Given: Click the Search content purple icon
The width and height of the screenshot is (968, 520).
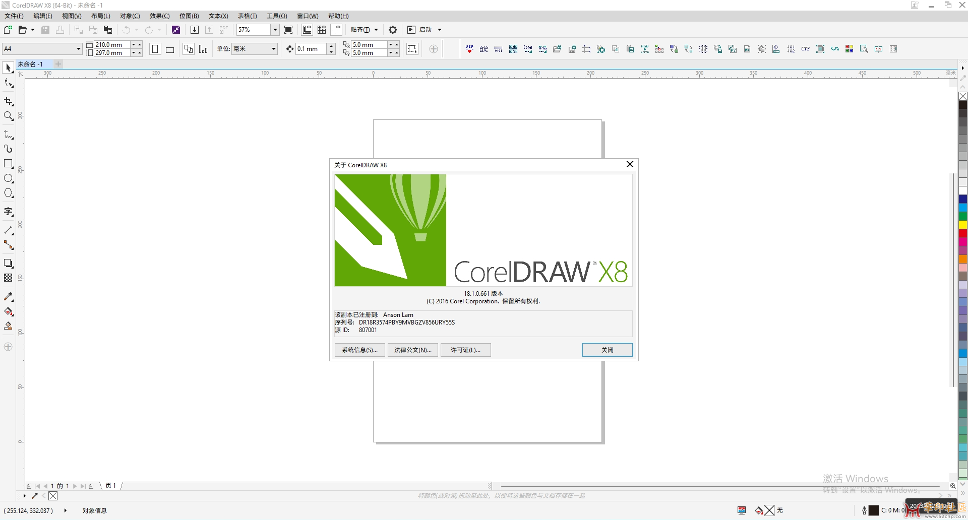Looking at the screenshot, I should tap(176, 30).
